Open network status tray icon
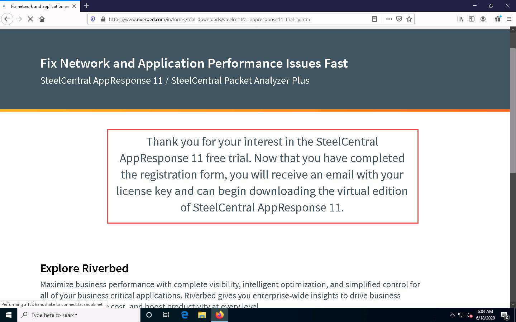516x322 pixels. pos(461,315)
